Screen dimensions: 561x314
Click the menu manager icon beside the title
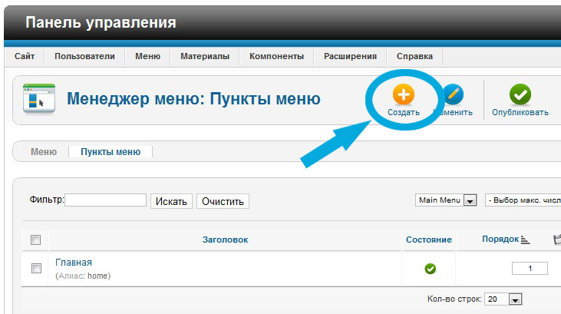(38, 99)
